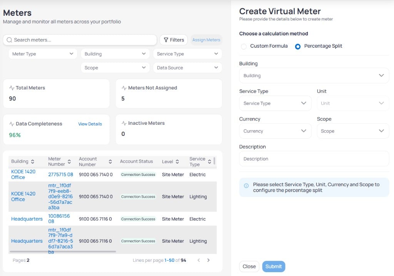Select the Percentage Split radio button

pos(298,46)
